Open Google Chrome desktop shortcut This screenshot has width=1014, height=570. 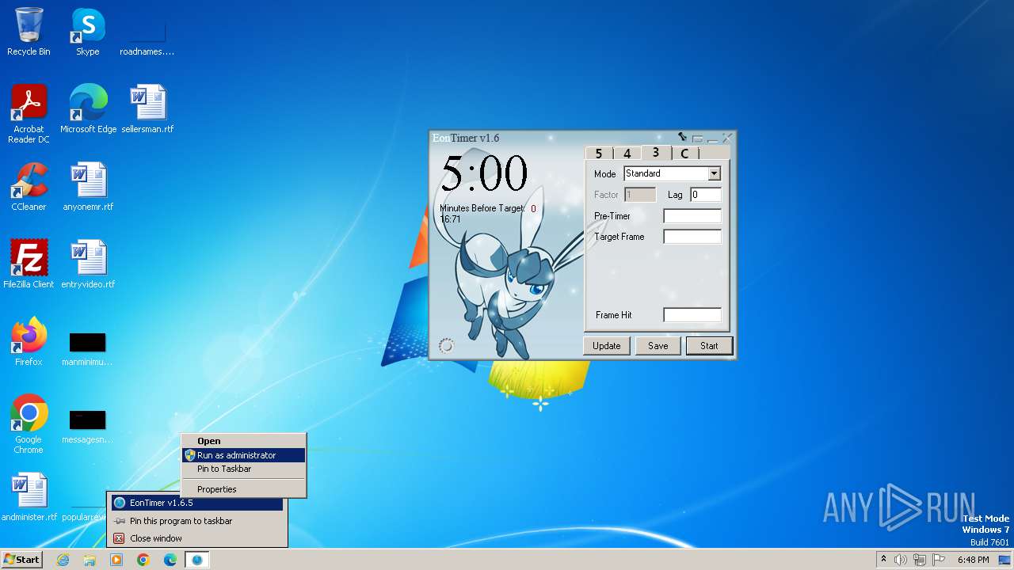pos(29,424)
